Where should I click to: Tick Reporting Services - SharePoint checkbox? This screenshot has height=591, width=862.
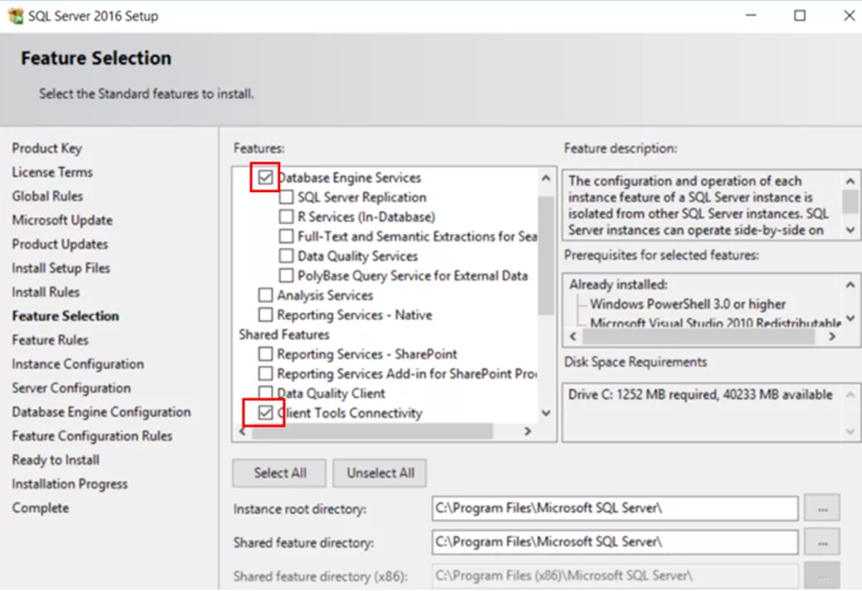click(x=265, y=353)
